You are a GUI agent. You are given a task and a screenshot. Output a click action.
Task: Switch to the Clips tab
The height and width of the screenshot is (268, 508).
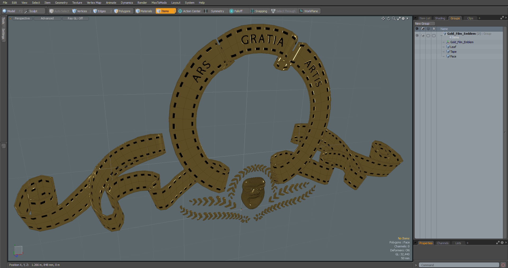click(470, 18)
